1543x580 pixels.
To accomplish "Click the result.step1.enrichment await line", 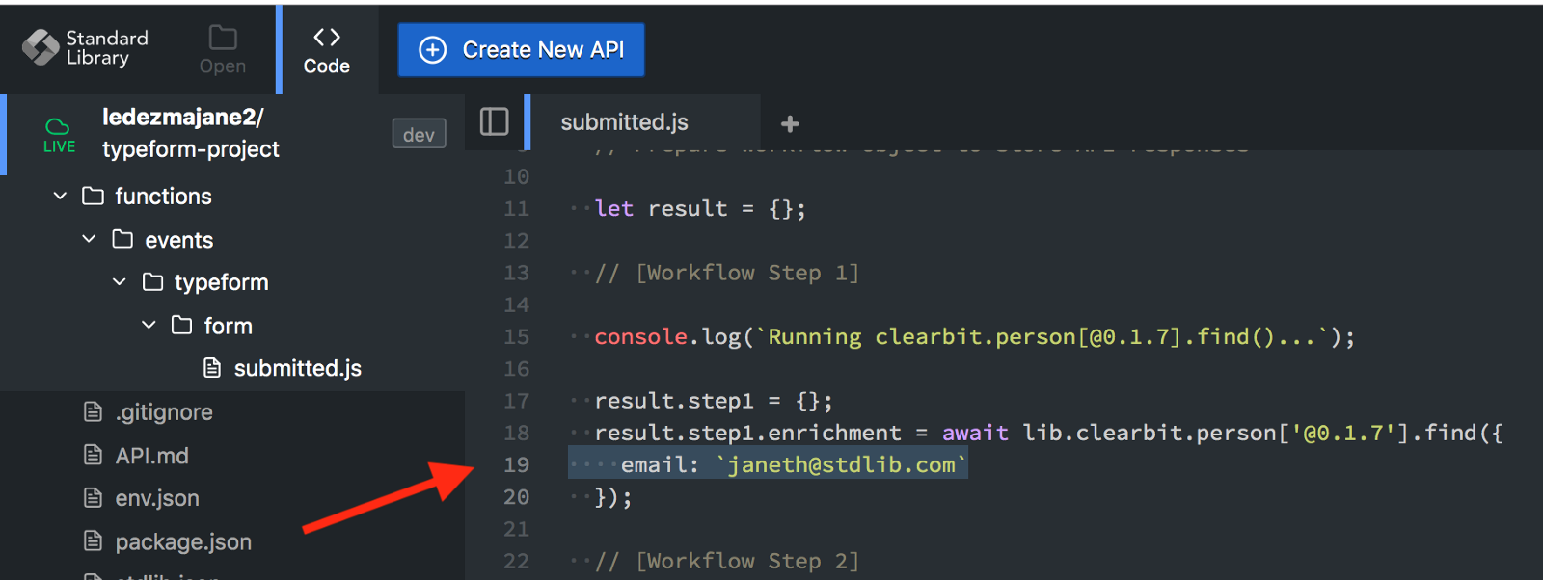I will [1049, 434].
